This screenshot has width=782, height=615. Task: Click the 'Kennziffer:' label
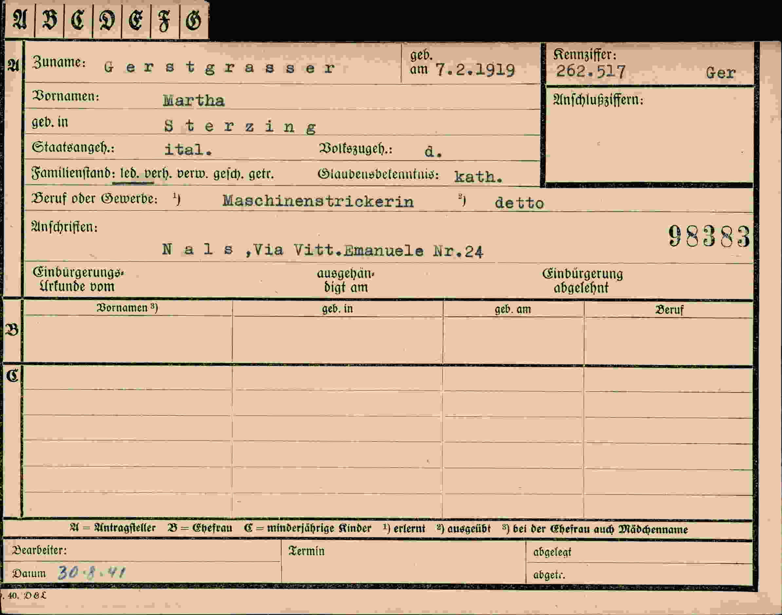point(585,55)
